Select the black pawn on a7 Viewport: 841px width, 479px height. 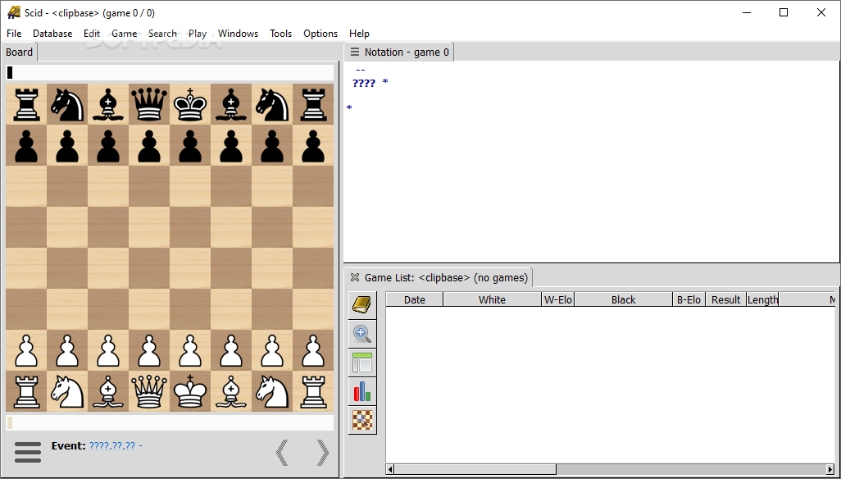click(25, 145)
